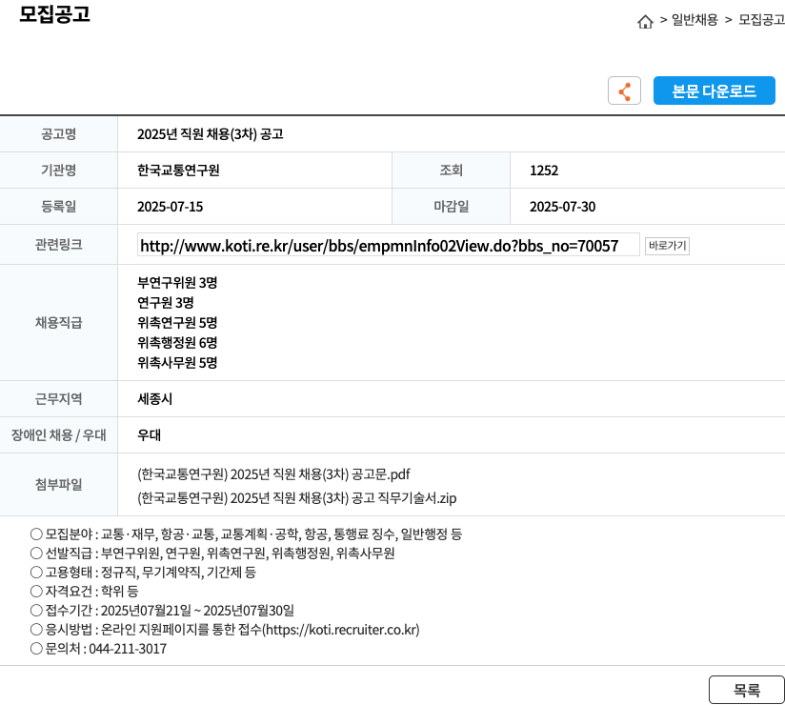Click the 고용형태 line in body

coord(143,572)
